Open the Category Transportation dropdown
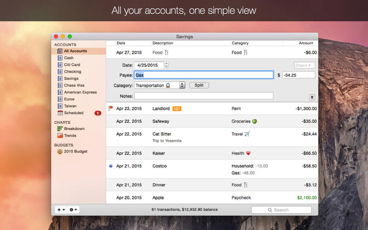 click(182, 85)
